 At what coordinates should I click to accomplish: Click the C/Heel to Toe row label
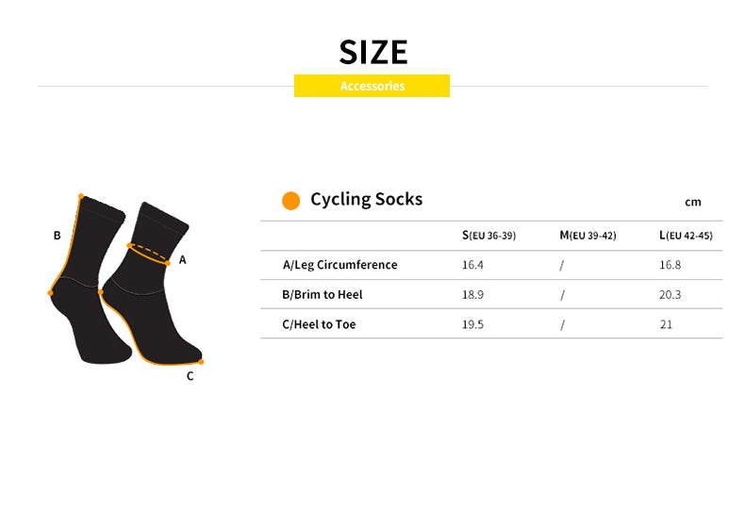click(x=319, y=324)
